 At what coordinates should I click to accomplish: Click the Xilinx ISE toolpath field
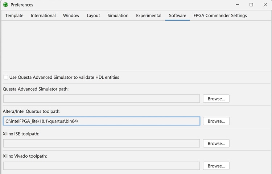(102, 143)
